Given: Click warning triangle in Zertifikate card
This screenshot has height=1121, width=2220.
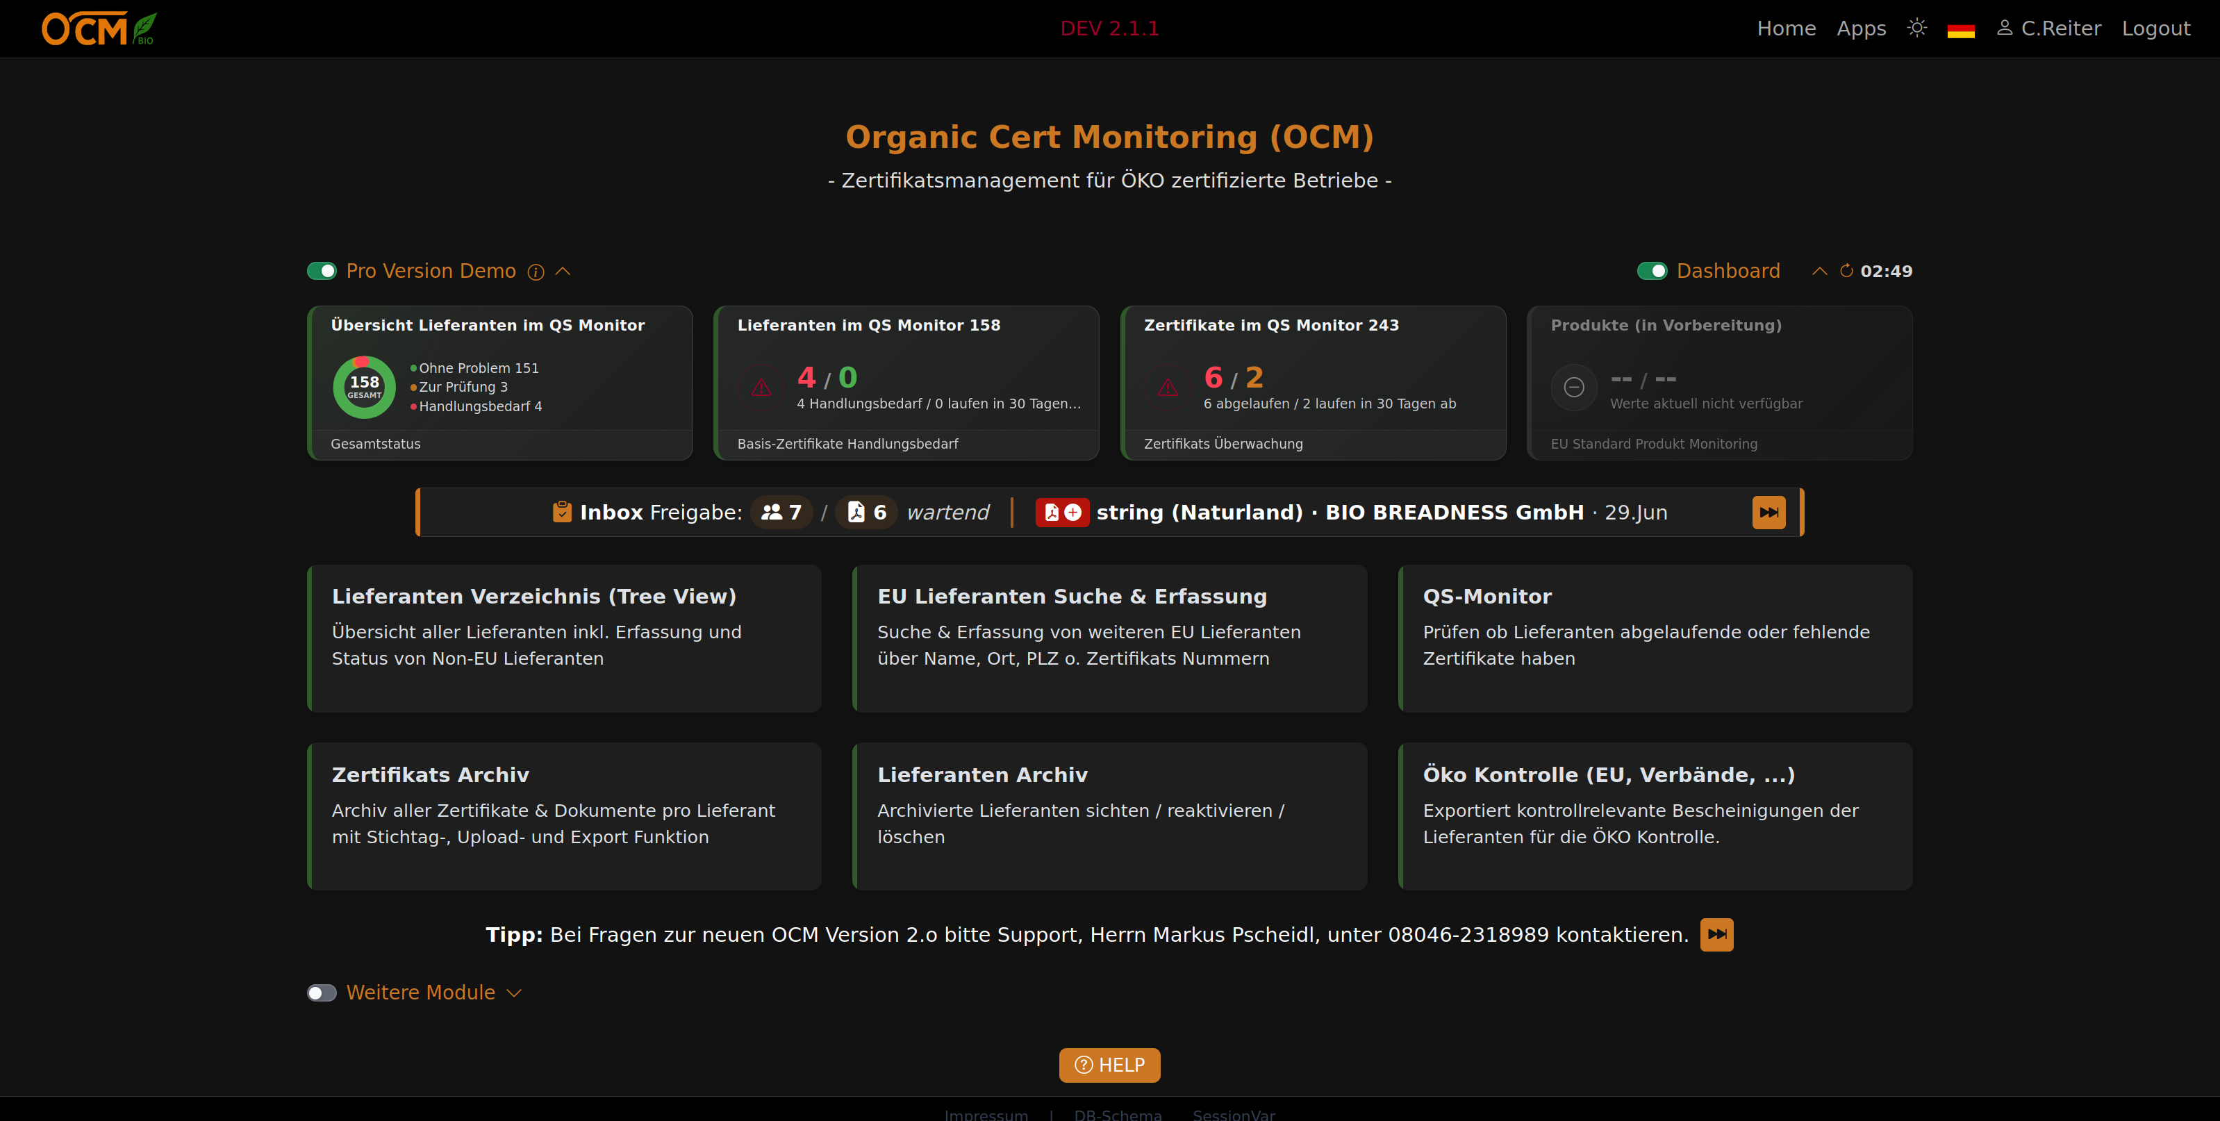Looking at the screenshot, I should click(x=1168, y=388).
